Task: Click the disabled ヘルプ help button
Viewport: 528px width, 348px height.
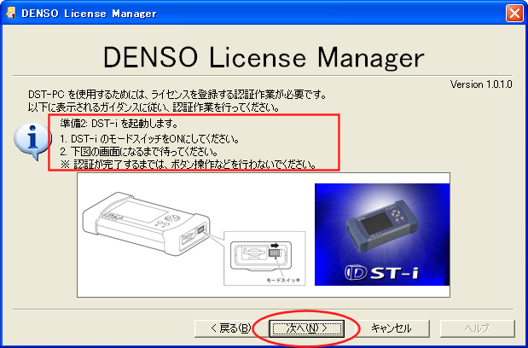Action: (477, 328)
